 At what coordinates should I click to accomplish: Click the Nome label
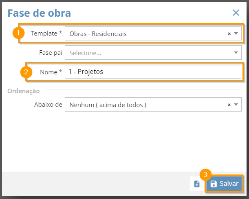[x=51, y=72]
